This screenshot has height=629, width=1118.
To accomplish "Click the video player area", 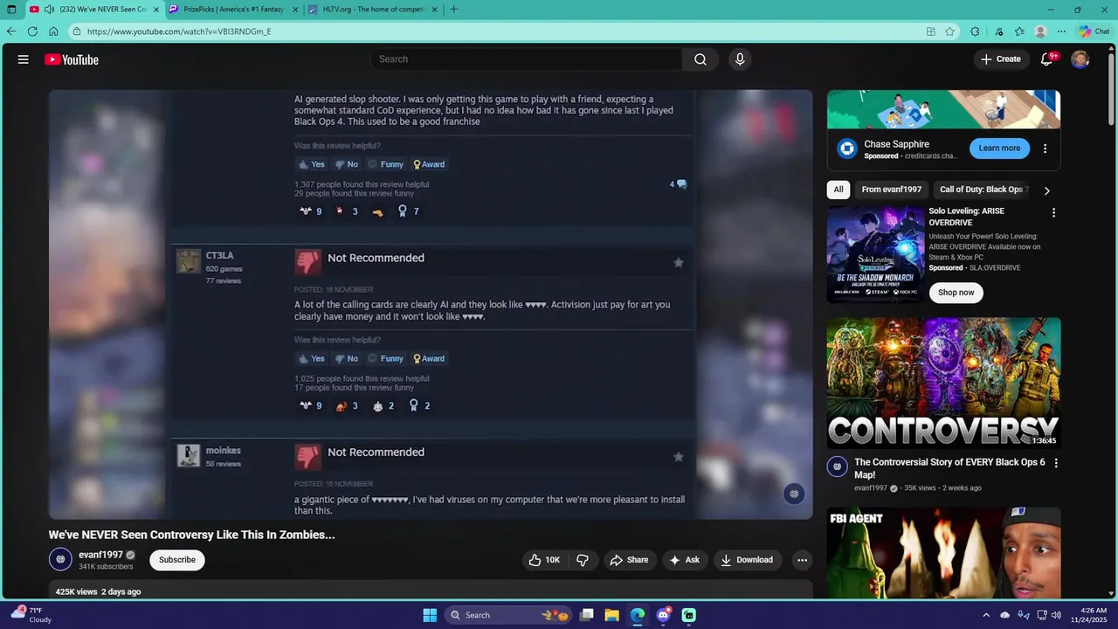I will point(431,304).
